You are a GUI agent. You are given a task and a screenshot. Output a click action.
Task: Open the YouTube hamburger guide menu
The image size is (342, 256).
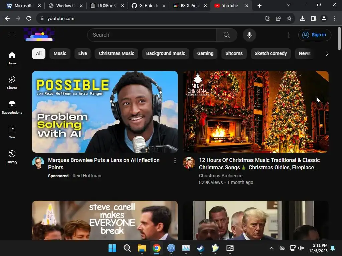point(12,35)
